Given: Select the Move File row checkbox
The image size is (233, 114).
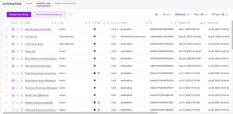Looking at the screenshot, I should click(x=6, y=51).
